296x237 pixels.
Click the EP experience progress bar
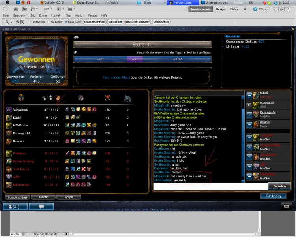click(x=142, y=59)
